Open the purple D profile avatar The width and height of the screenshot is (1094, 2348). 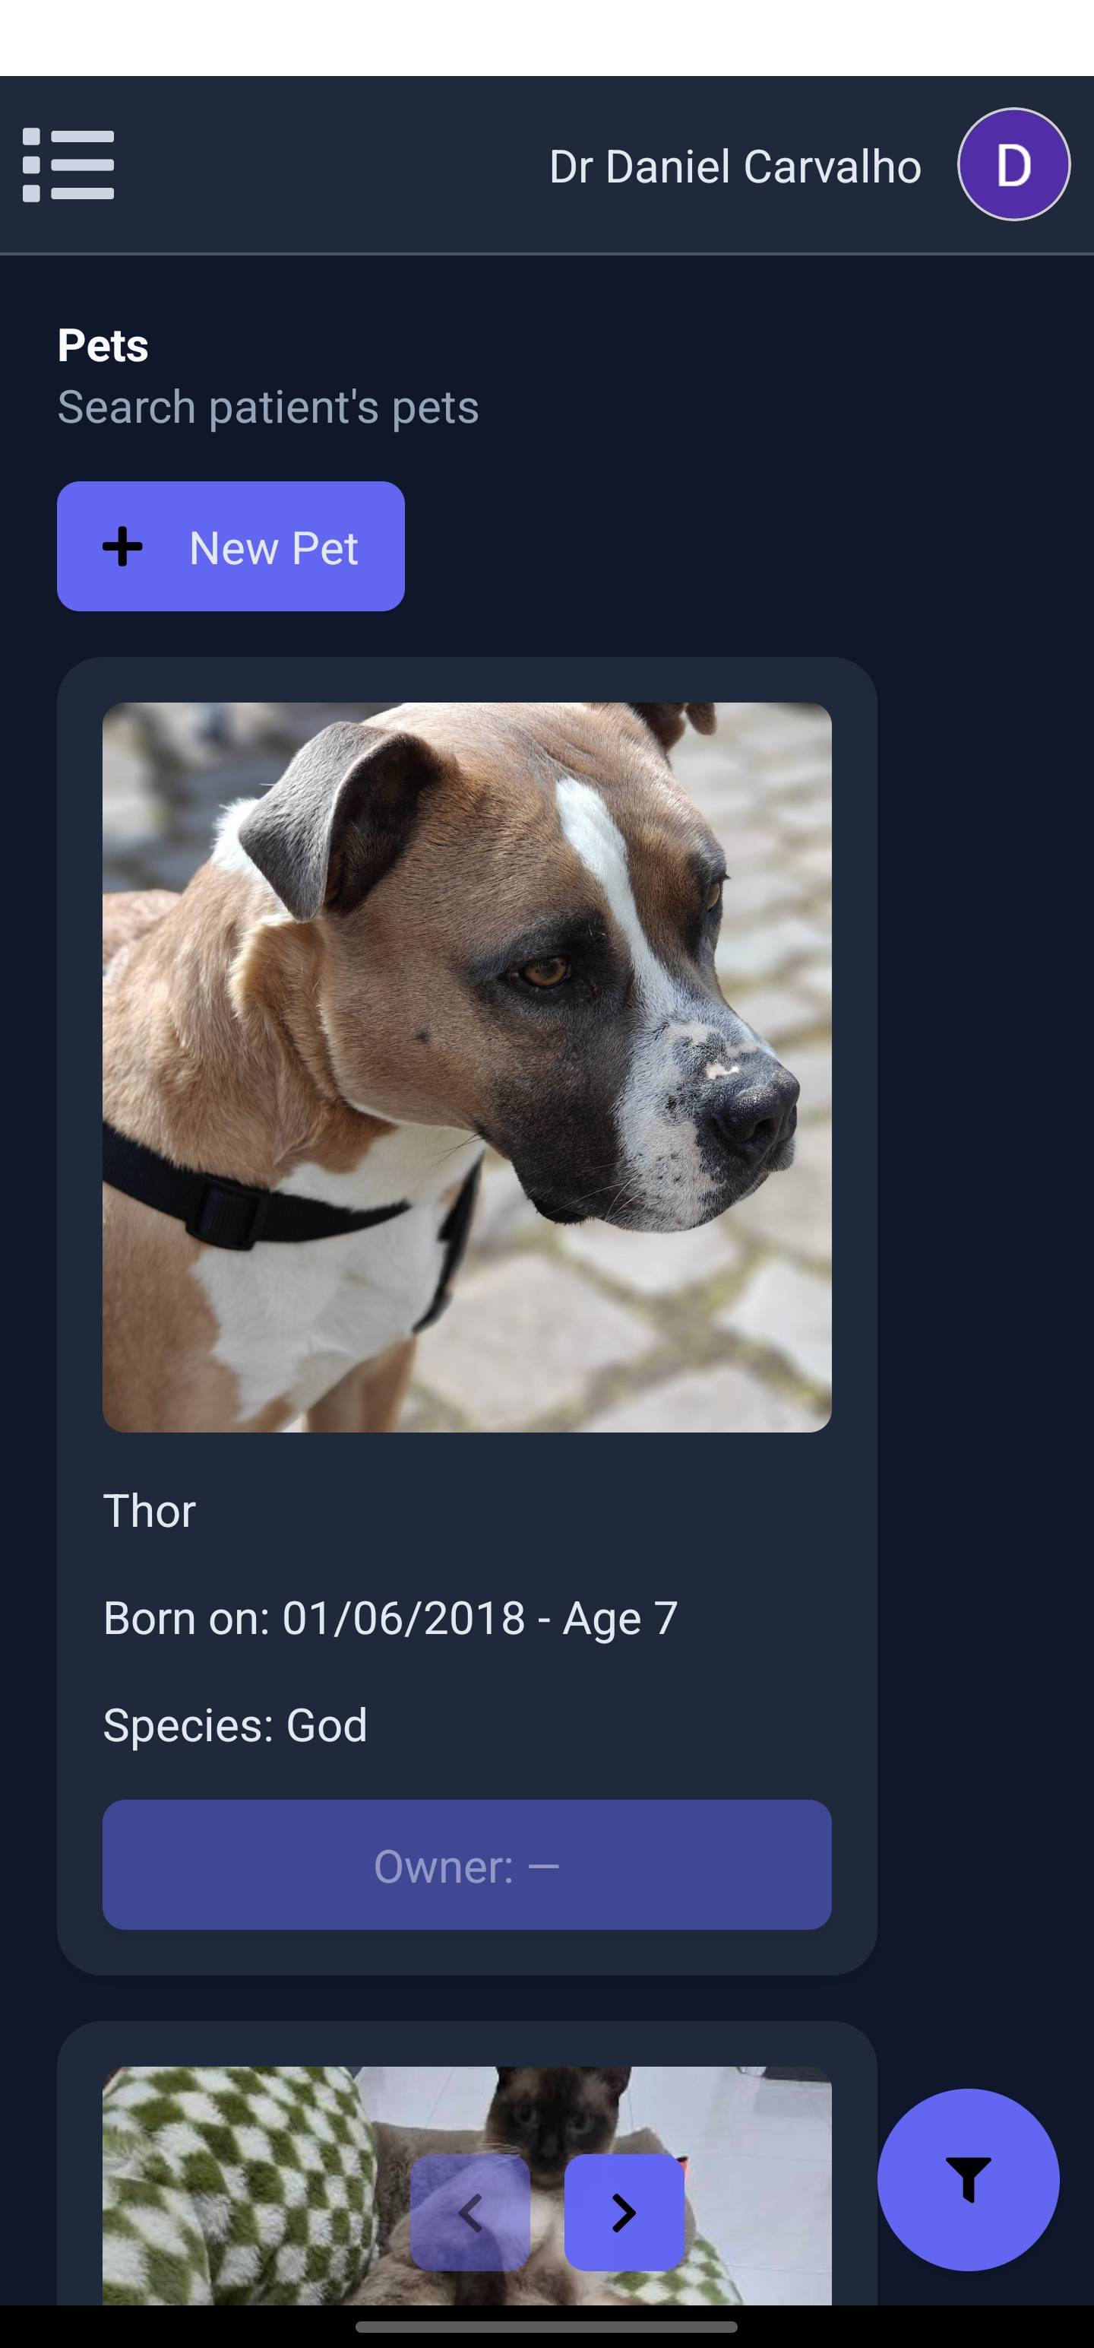click(1013, 165)
